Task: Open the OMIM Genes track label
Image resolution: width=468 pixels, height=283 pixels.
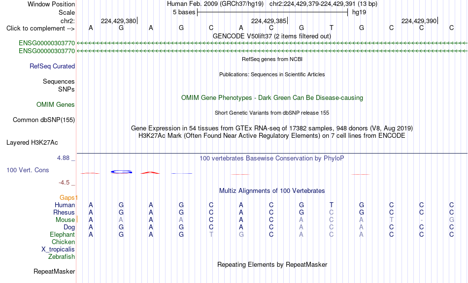Action: [x=55, y=105]
